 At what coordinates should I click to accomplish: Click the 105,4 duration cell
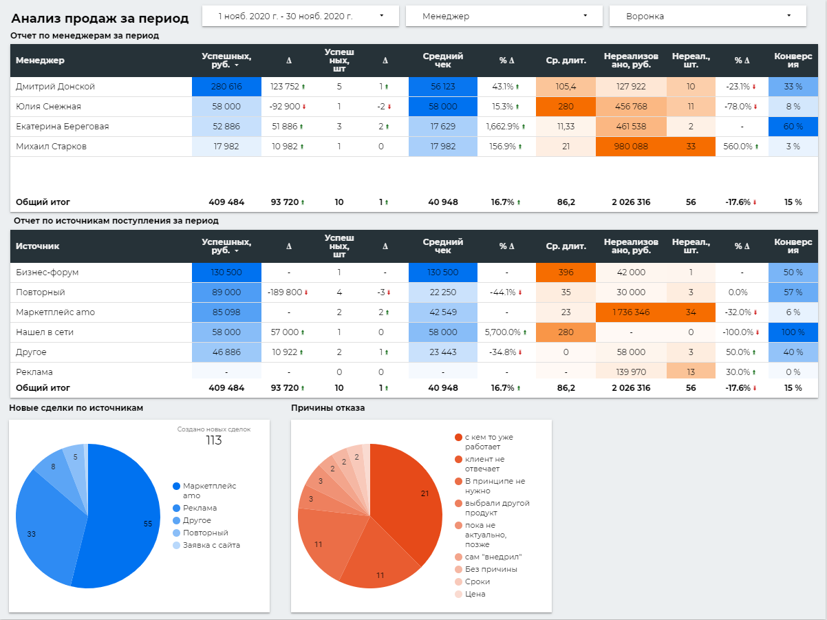pyautogui.click(x=566, y=87)
